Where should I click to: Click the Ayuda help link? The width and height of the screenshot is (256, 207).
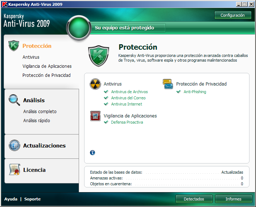coord(11,199)
